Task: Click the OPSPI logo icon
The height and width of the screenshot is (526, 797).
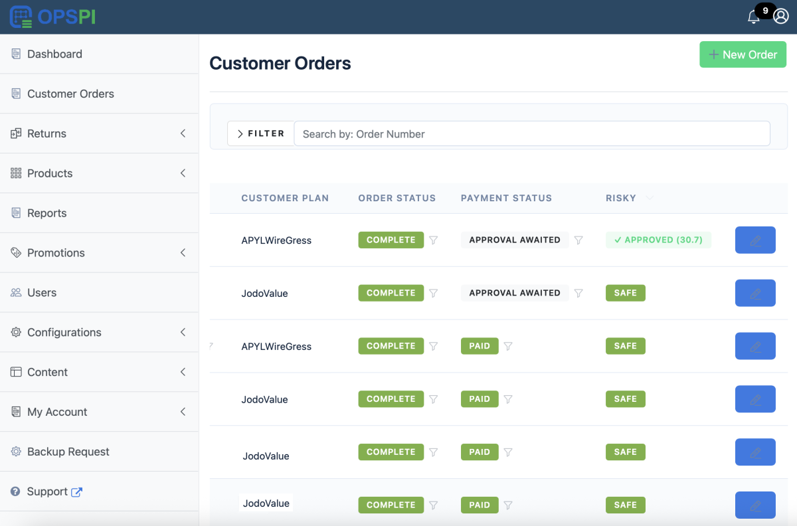Action: [x=21, y=17]
